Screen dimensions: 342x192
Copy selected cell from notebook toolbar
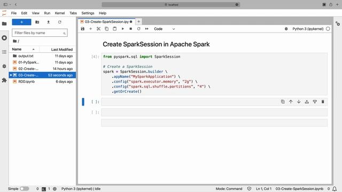106,29
